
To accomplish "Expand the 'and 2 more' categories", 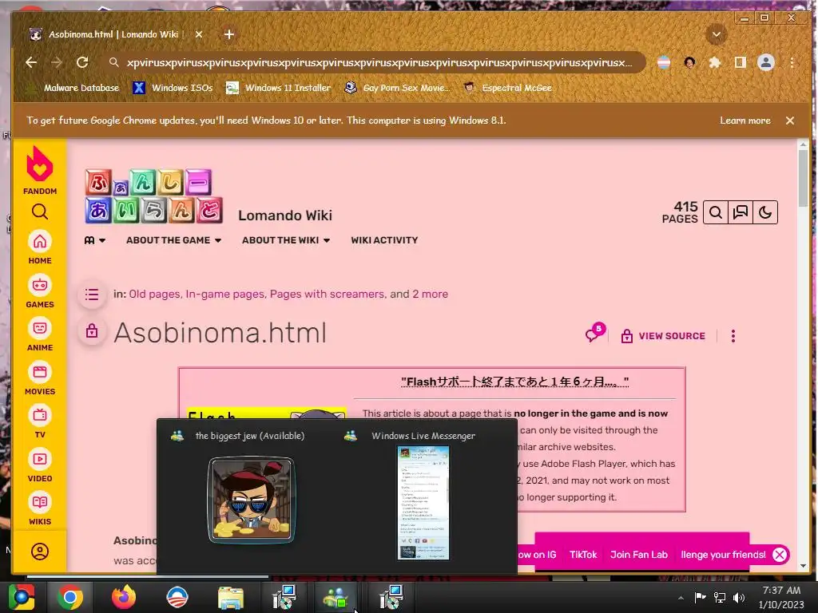I will (x=430, y=294).
